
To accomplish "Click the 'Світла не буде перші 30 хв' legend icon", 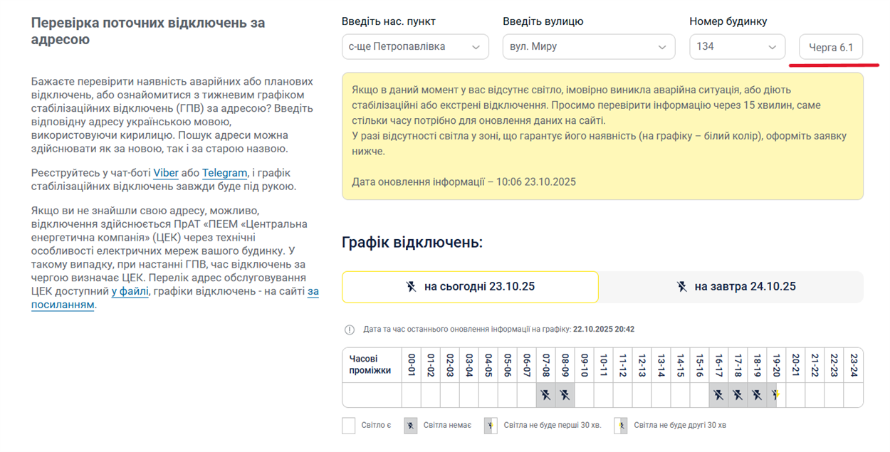I will 491,426.
